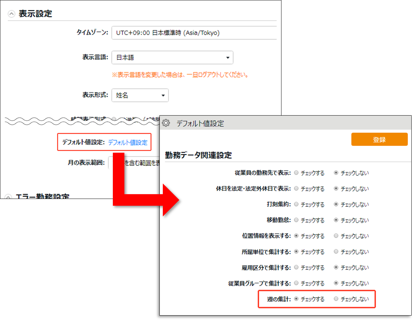Click the 月の表示範囲 field
Screen dimensions: 413x320
pyautogui.click(x=134, y=163)
